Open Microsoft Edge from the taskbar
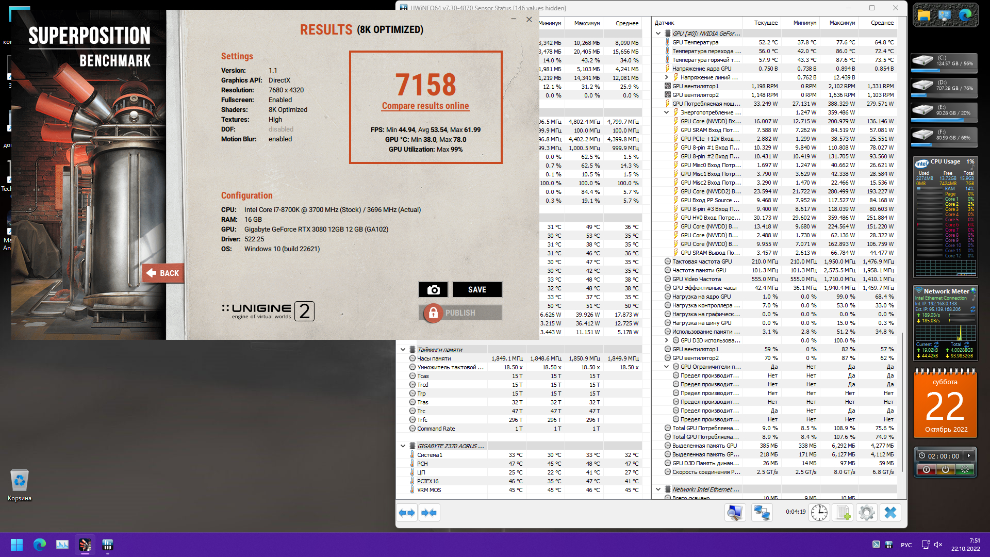Viewport: 990px width, 557px height. pyautogui.click(x=40, y=545)
